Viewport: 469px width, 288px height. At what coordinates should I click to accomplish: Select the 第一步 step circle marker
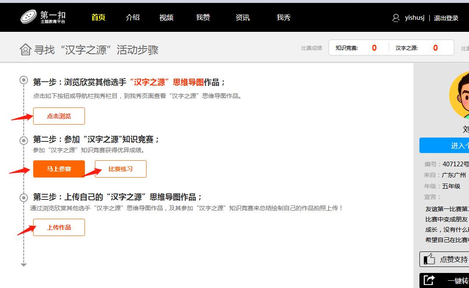(x=24, y=80)
